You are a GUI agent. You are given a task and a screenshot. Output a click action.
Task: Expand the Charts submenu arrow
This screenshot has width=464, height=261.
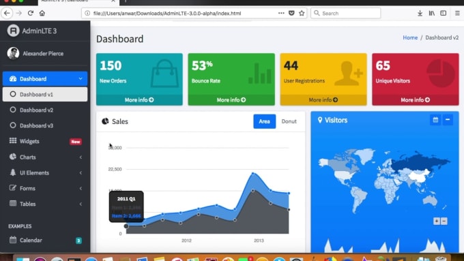click(x=81, y=157)
